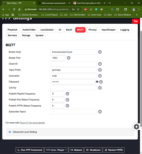Click the red Top button
Viewport: 142px width, 154px height.
[136, 21]
